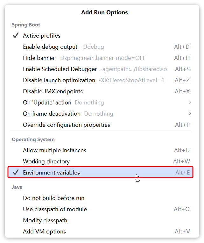This screenshot has height=243, width=204.
Task: Select Do not build before run
Action: (x=53, y=198)
